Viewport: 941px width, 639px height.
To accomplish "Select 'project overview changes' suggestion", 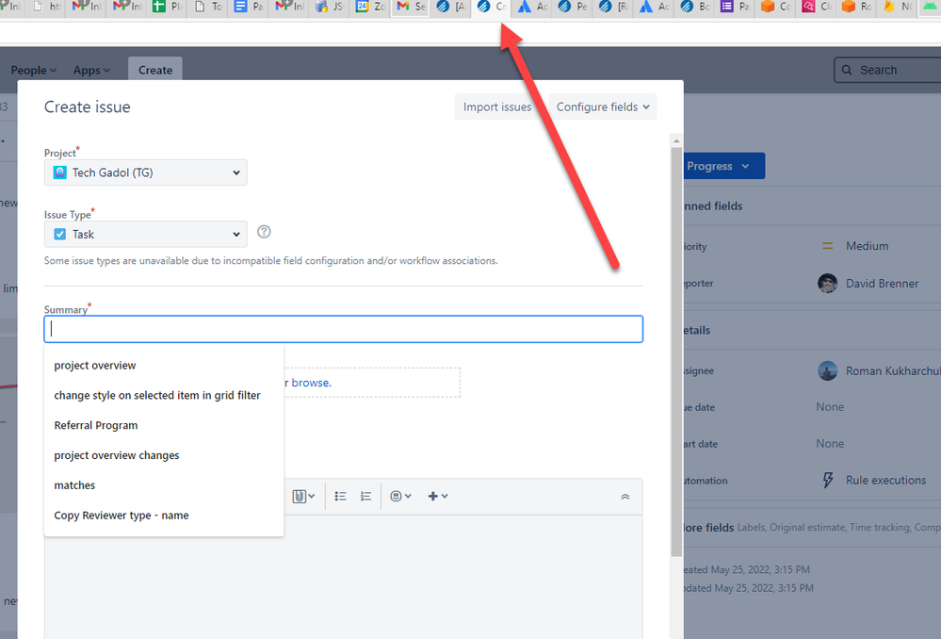I will [x=163, y=455].
